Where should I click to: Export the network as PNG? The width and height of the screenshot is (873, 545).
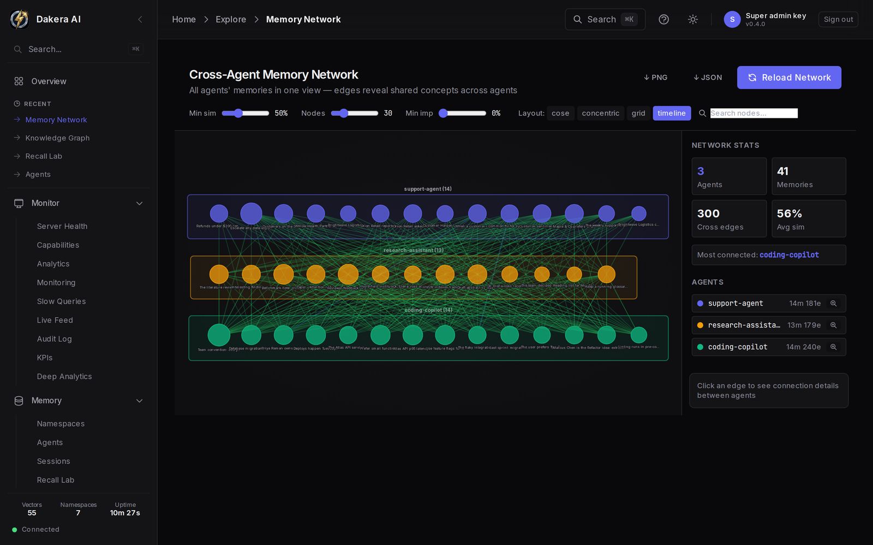point(655,77)
